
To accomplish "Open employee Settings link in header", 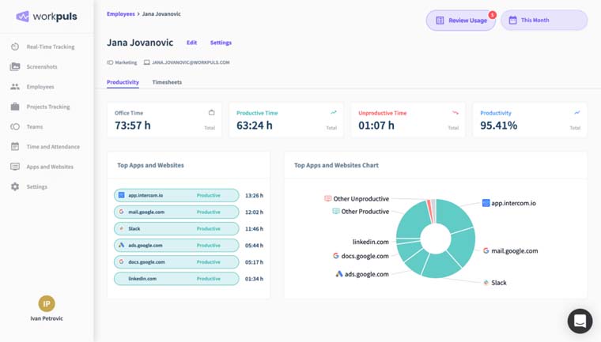I will (221, 43).
